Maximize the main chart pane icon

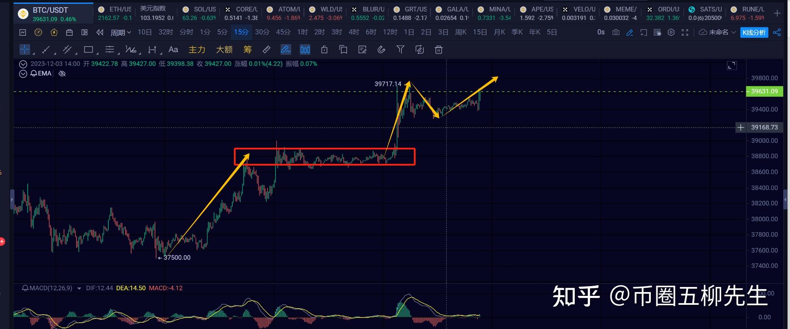(732, 65)
